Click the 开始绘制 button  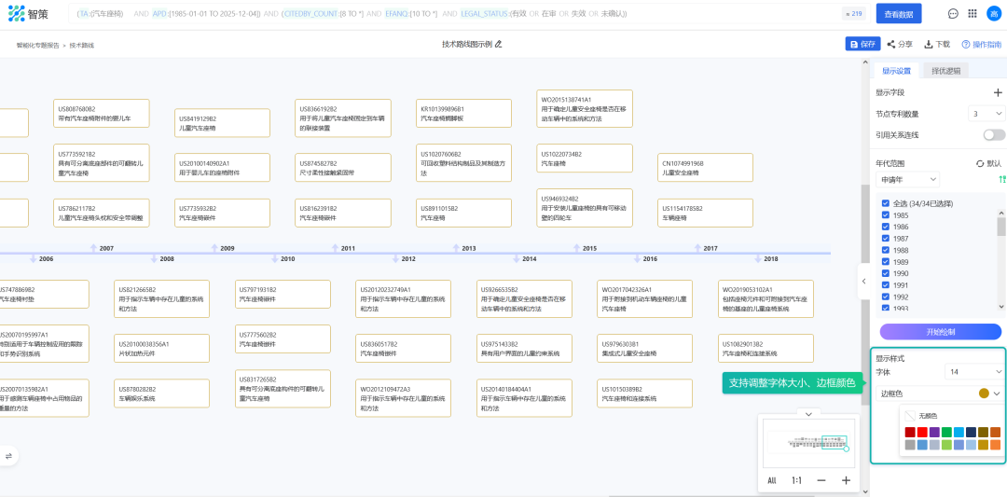pos(940,332)
